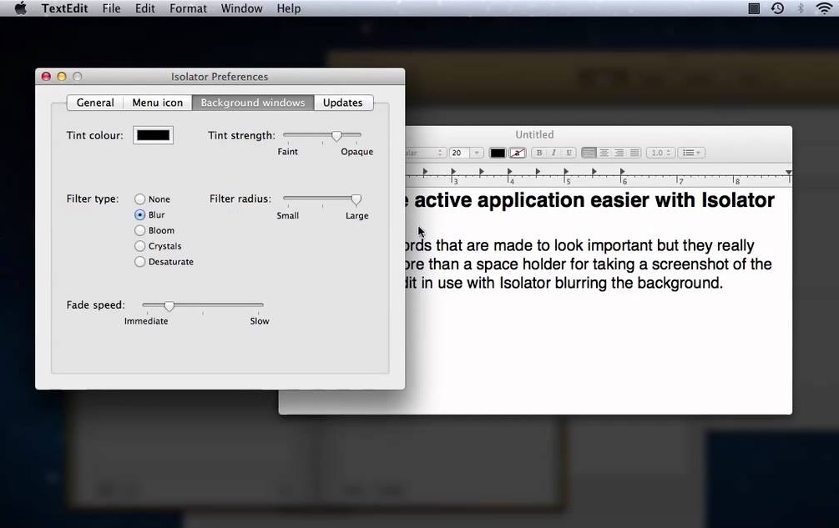Align text left in TextEdit

(x=589, y=153)
